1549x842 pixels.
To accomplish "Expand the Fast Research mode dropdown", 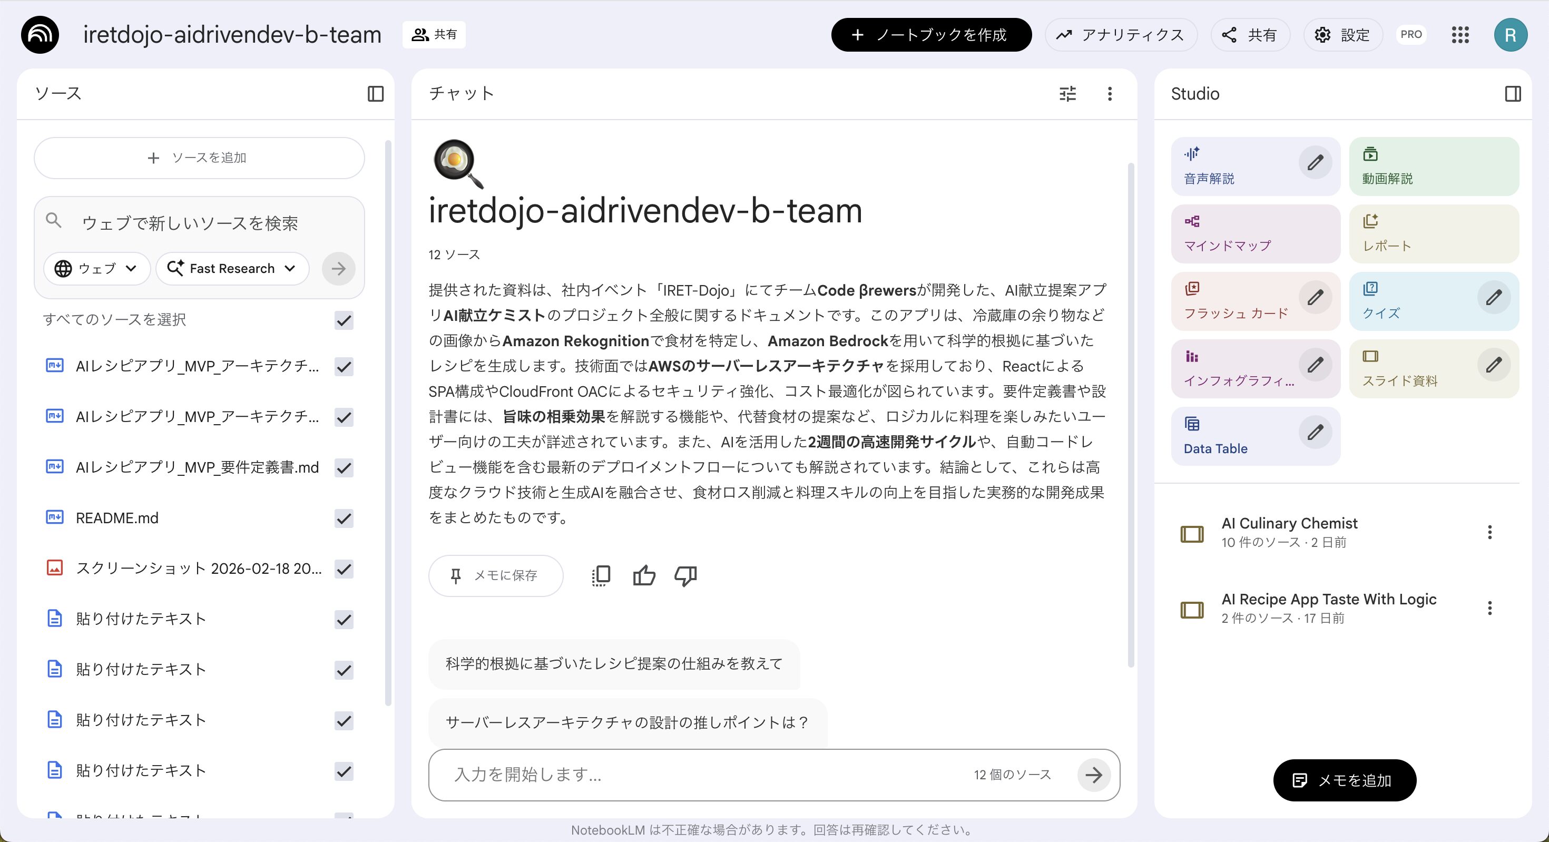I will pyautogui.click(x=233, y=268).
